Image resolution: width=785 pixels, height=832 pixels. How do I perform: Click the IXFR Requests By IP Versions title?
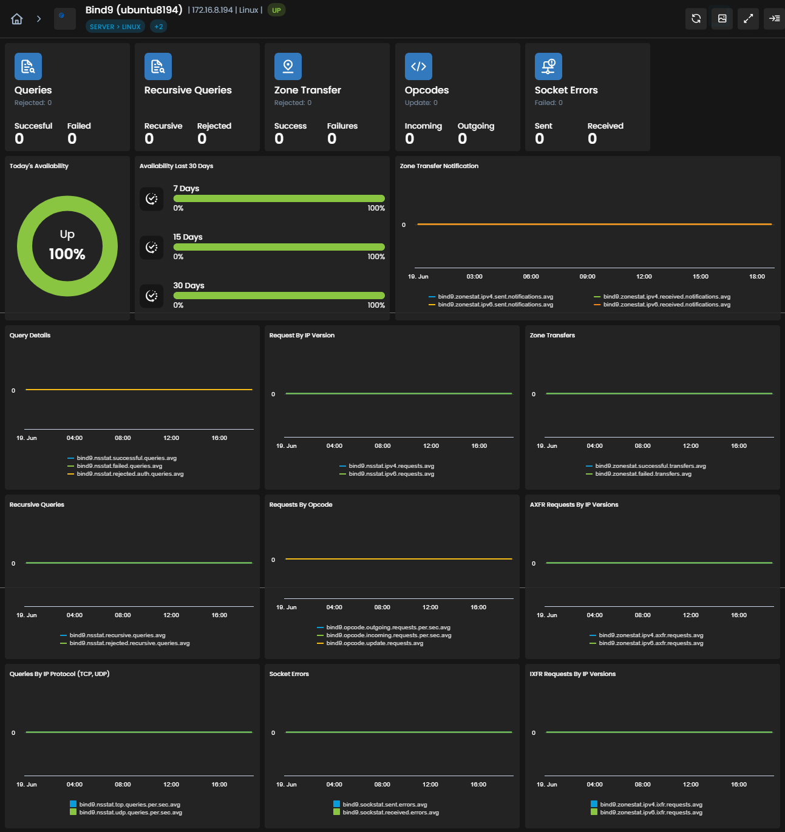pyautogui.click(x=573, y=674)
